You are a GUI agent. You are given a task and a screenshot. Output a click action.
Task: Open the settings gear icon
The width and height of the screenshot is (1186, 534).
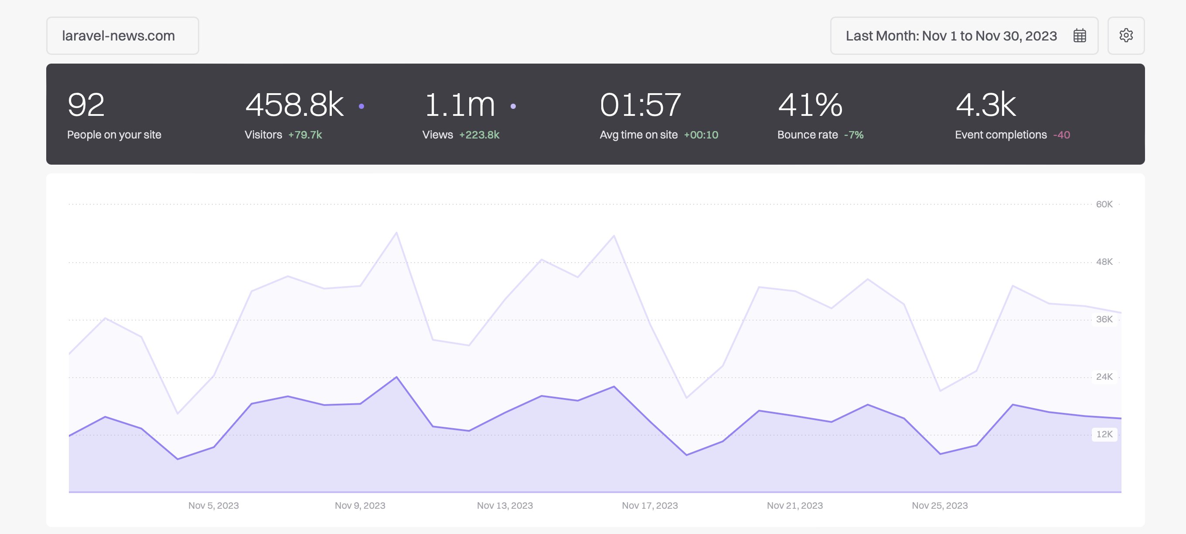1126,35
